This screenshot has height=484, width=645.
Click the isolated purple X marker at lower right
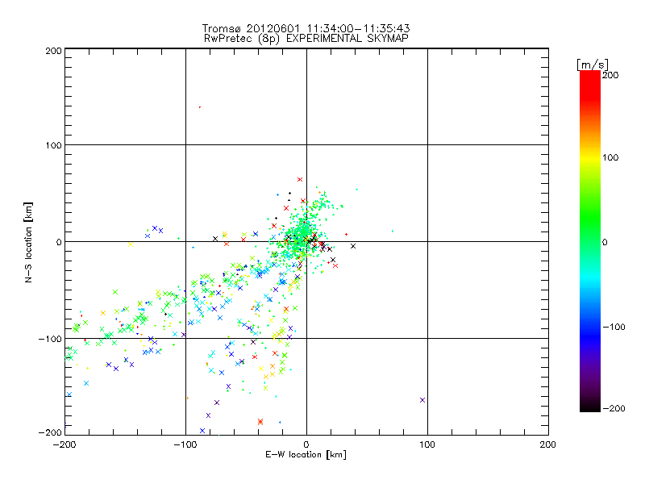pyautogui.click(x=422, y=400)
